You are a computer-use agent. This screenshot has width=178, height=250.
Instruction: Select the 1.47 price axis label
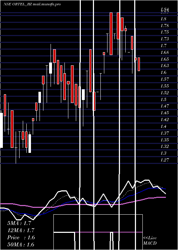point(164,106)
